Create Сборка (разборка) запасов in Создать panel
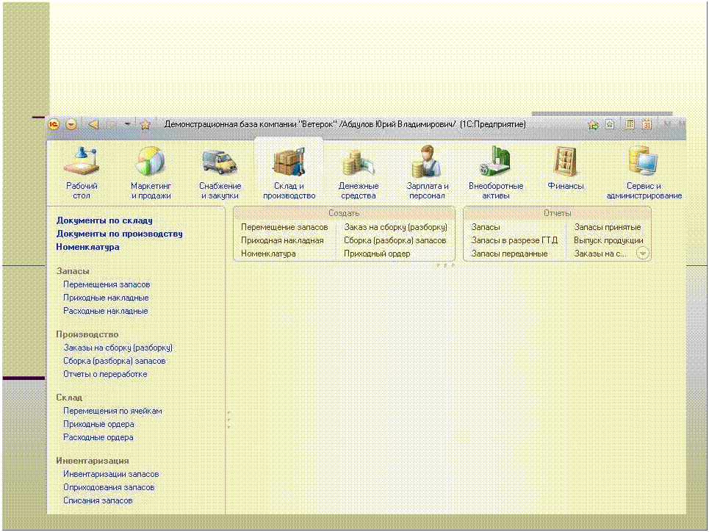 click(395, 240)
